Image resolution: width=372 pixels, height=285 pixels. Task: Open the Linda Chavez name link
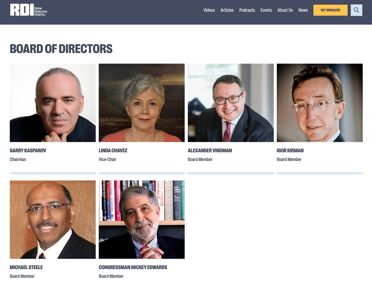pos(113,151)
